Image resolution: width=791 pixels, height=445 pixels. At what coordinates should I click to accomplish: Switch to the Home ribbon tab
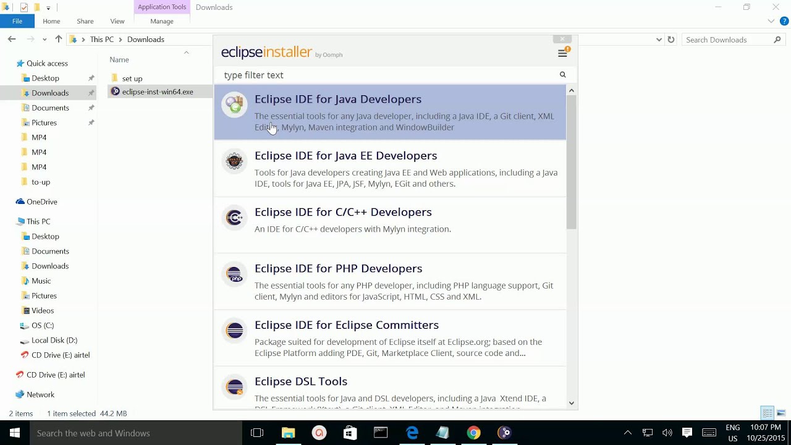(51, 21)
